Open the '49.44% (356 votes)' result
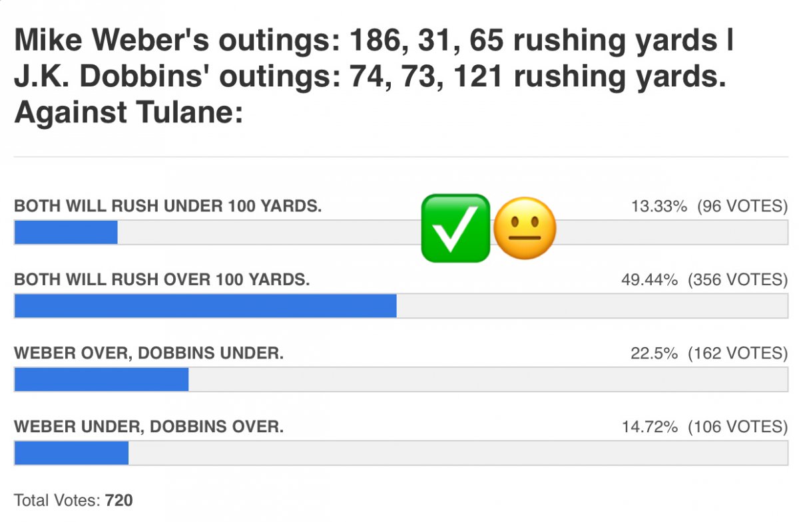This screenshot has width=799, height=522. 704,279
